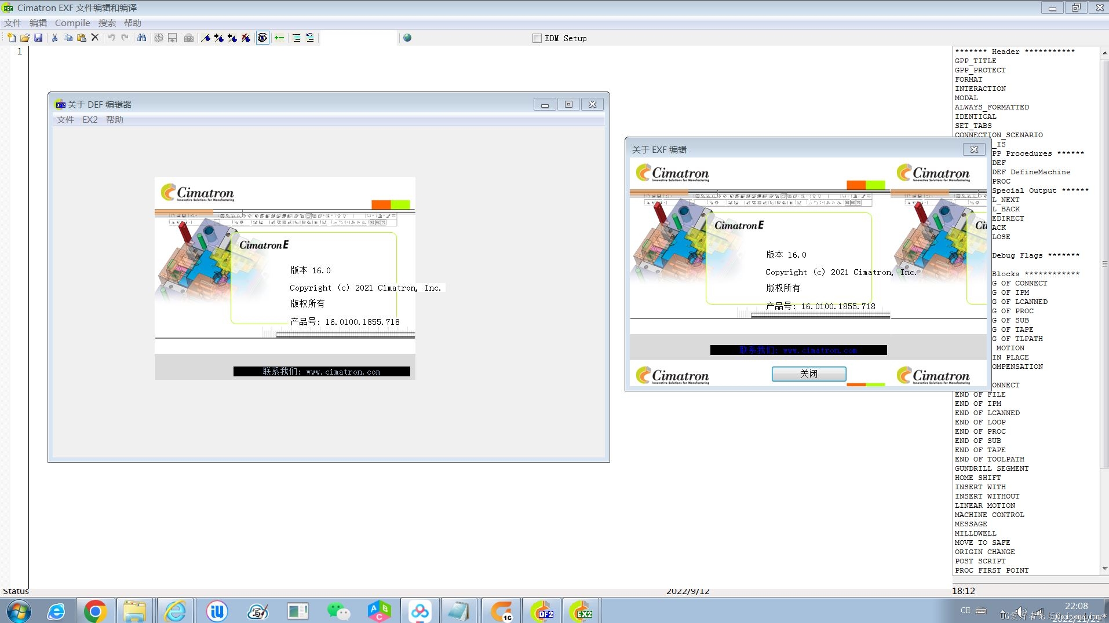This screenshot has width=1109, height=623.
Task: Go to the previous bookmark
Action: click(x=232, y=38)
